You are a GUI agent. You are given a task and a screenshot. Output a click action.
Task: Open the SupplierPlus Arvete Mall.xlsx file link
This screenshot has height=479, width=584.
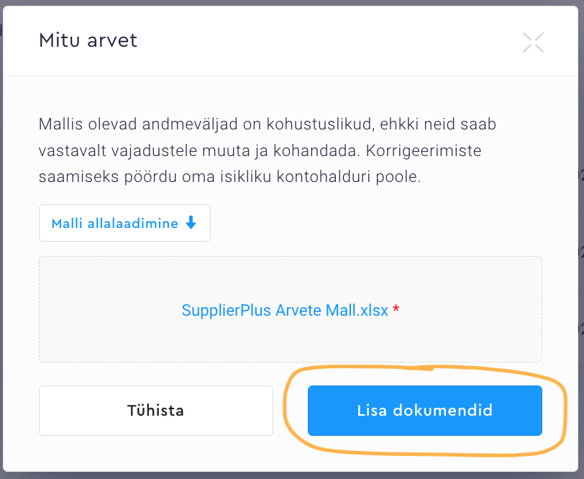[x=285, y=311]
